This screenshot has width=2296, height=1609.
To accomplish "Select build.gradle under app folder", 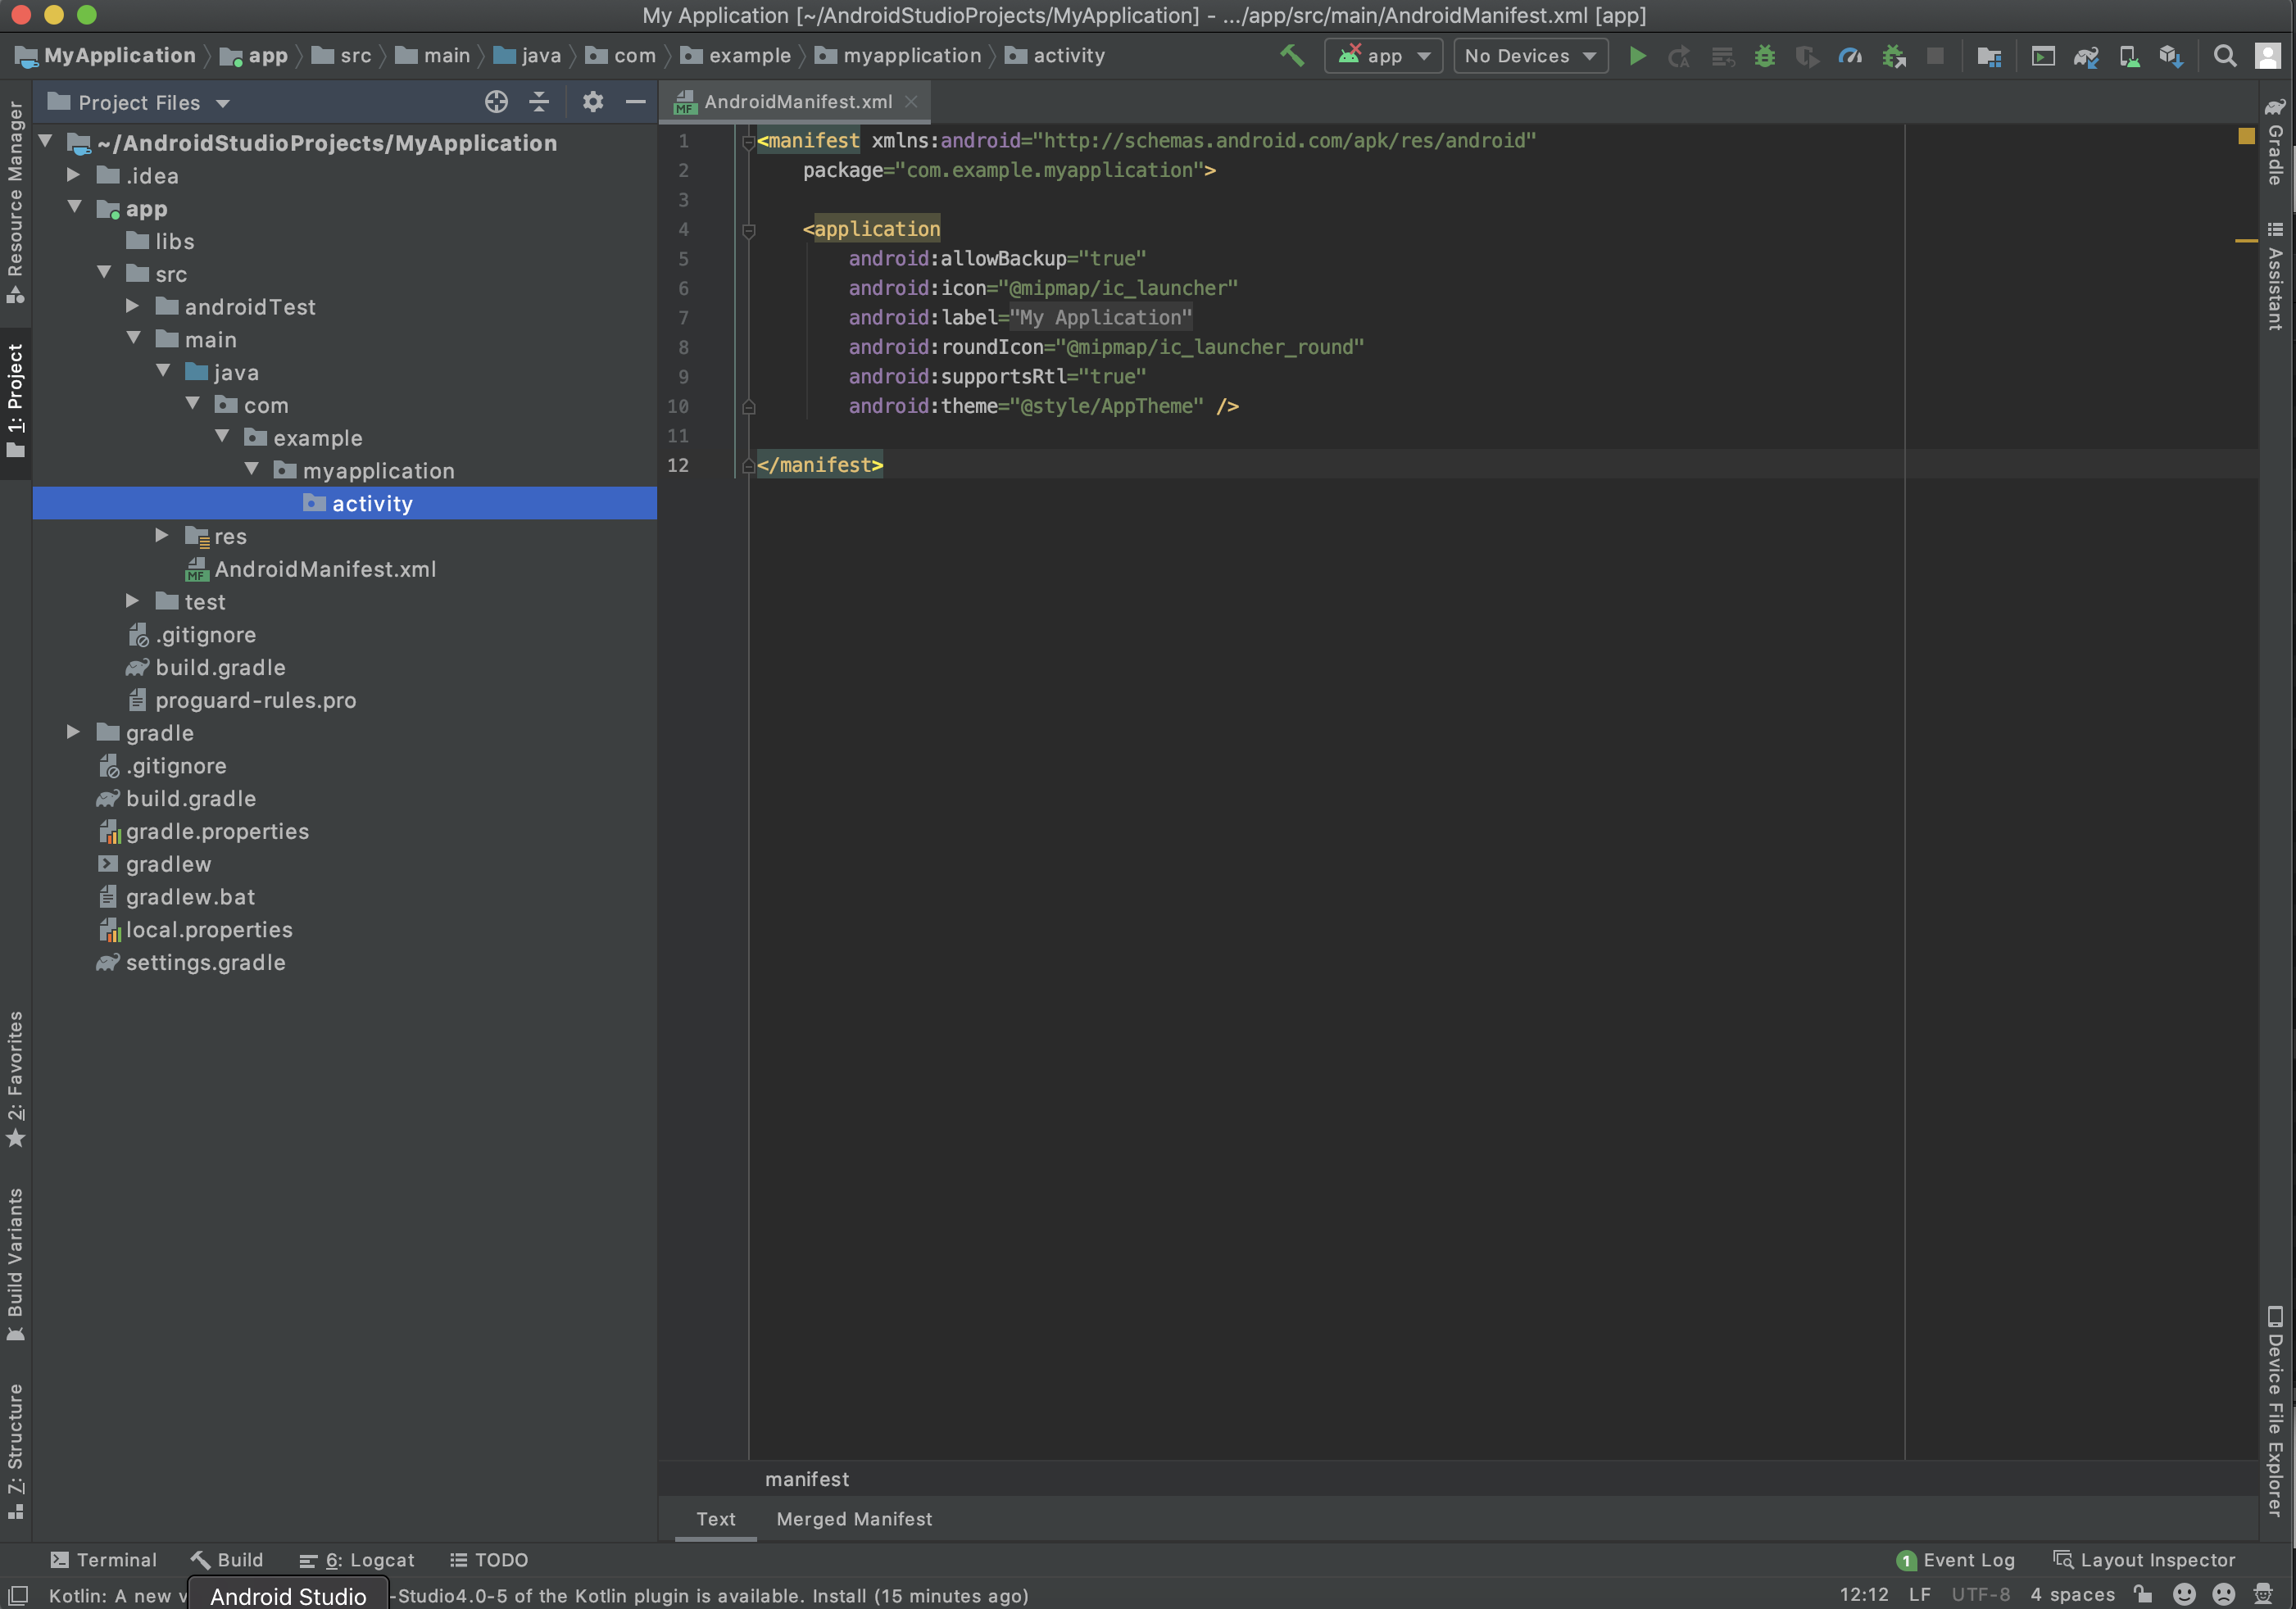I will pos(220,668).
